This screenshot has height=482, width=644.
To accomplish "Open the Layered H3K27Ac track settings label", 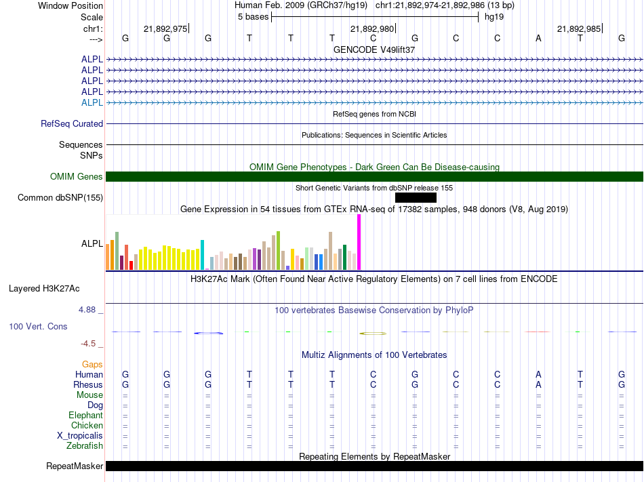I will coord(44,289).
